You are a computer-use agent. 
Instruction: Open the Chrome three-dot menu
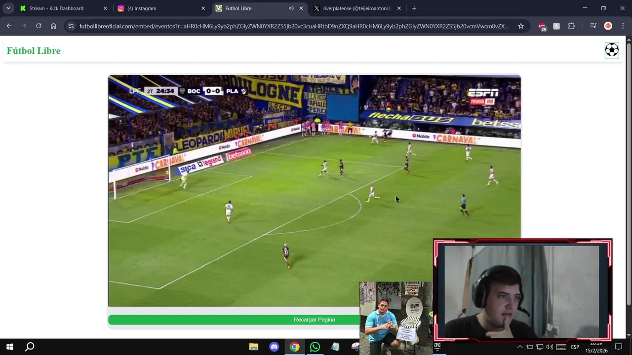(x=622, y=26)
